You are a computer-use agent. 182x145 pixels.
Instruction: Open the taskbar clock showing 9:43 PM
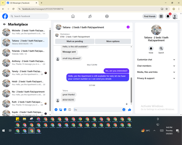tap(169, 130)
